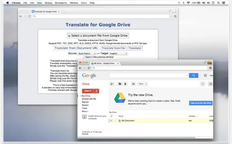The height and width of the screenshot is (144, 232).
Task: Open Spotlight search magnifier icon
Action: (x=218, y=3)
